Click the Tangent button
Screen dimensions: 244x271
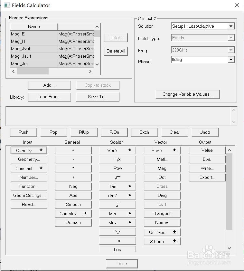click(162, 214)
